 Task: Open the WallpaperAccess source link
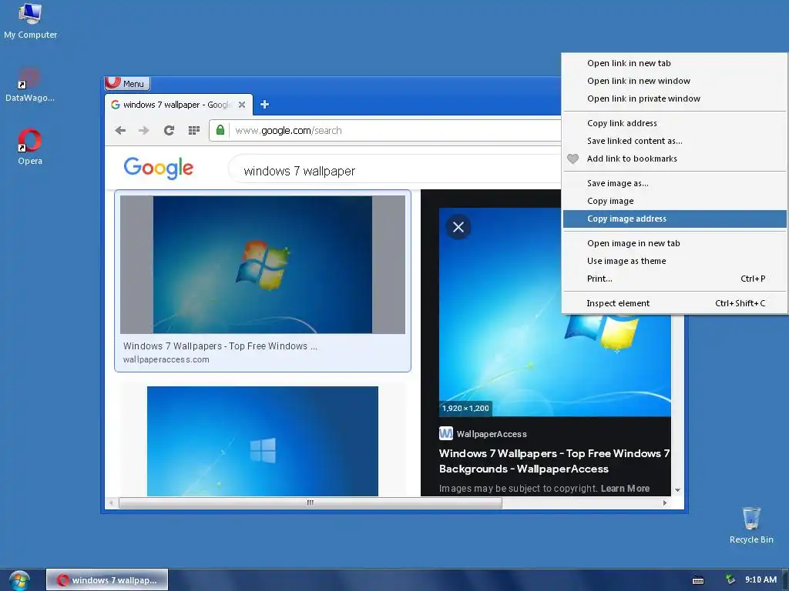pos(492,434)
